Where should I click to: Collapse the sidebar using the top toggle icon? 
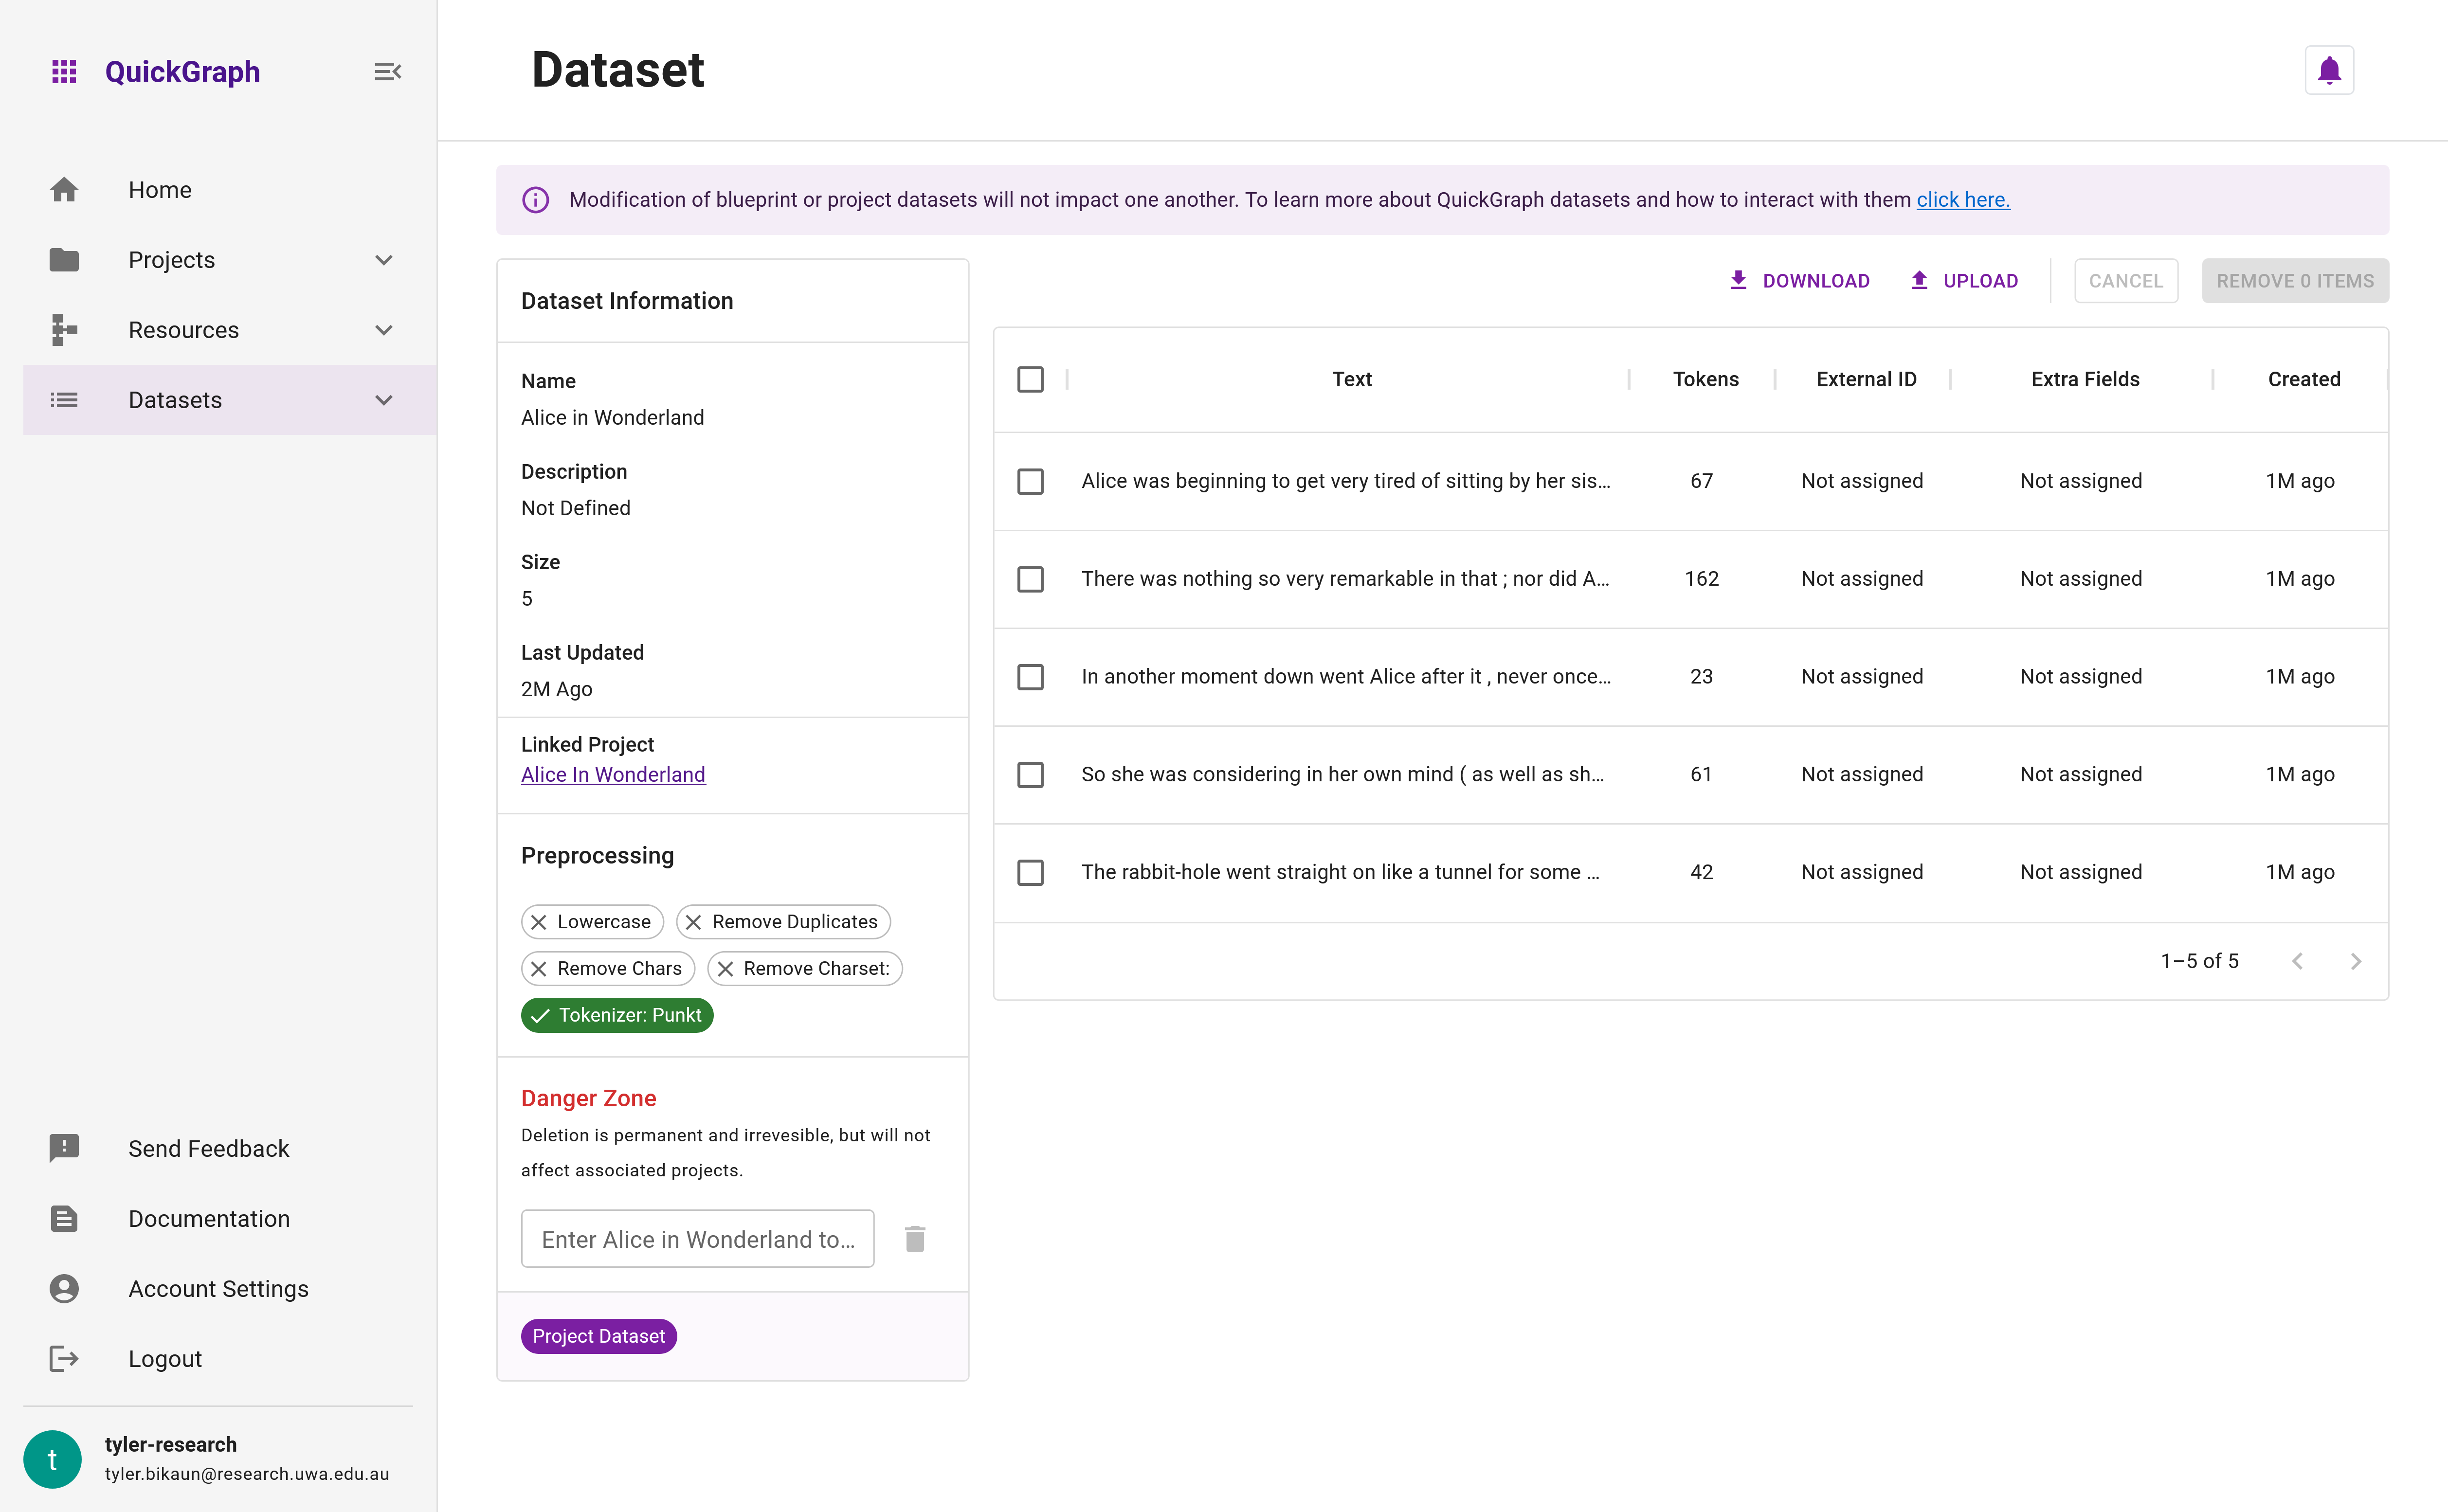point(388,71)
